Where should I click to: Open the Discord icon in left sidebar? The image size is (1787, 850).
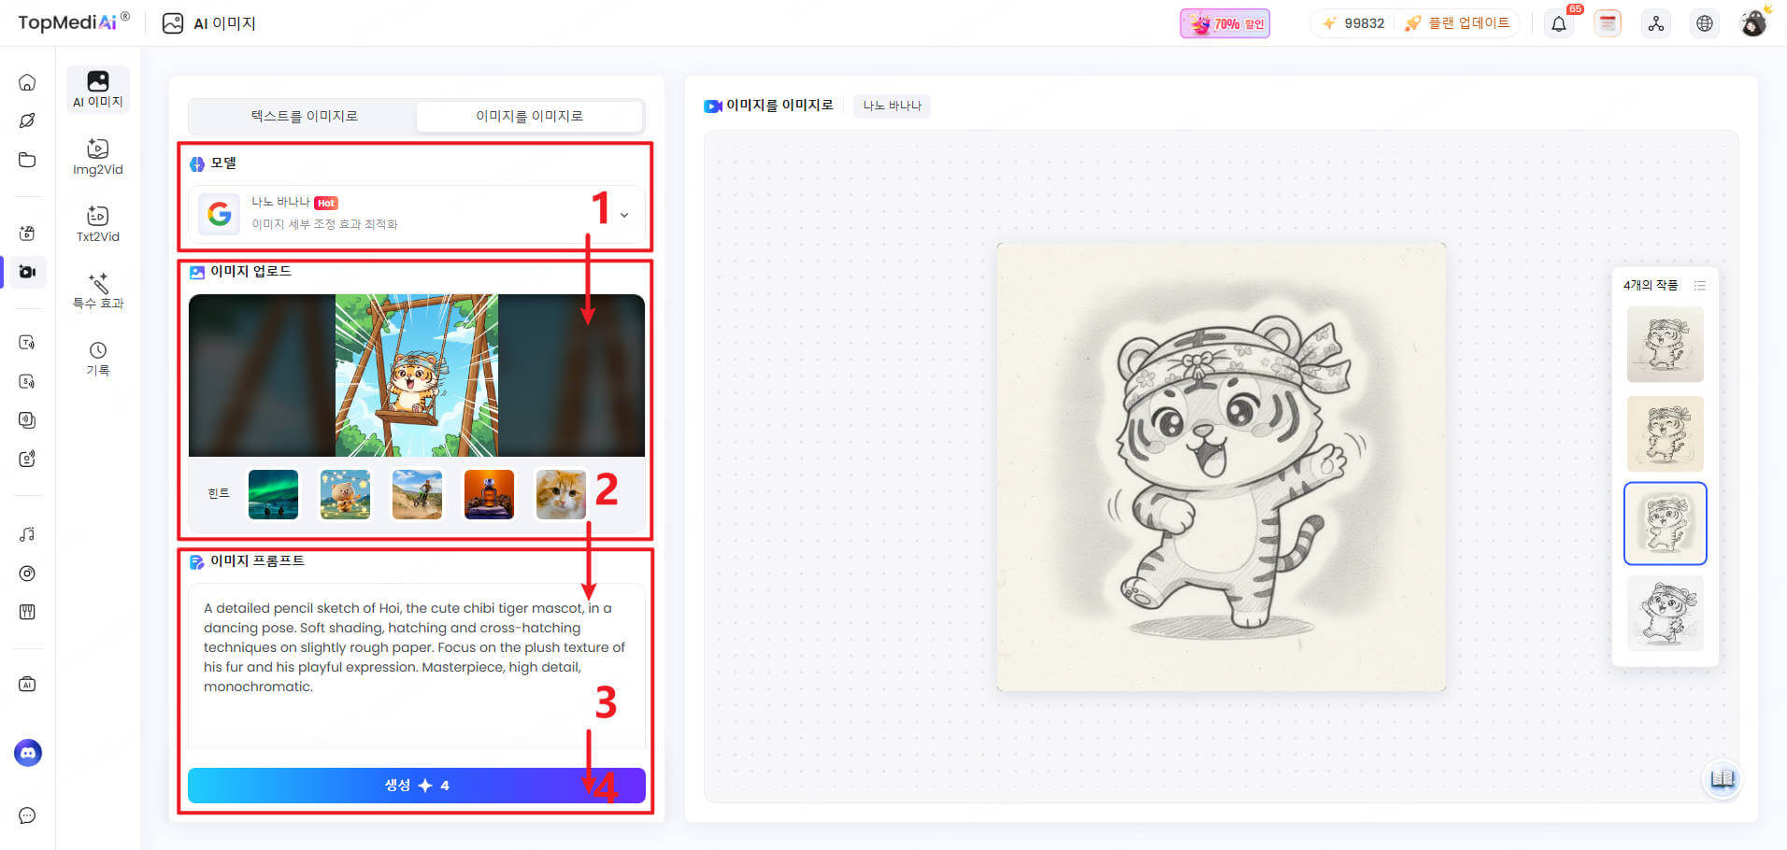click(28, 753)
